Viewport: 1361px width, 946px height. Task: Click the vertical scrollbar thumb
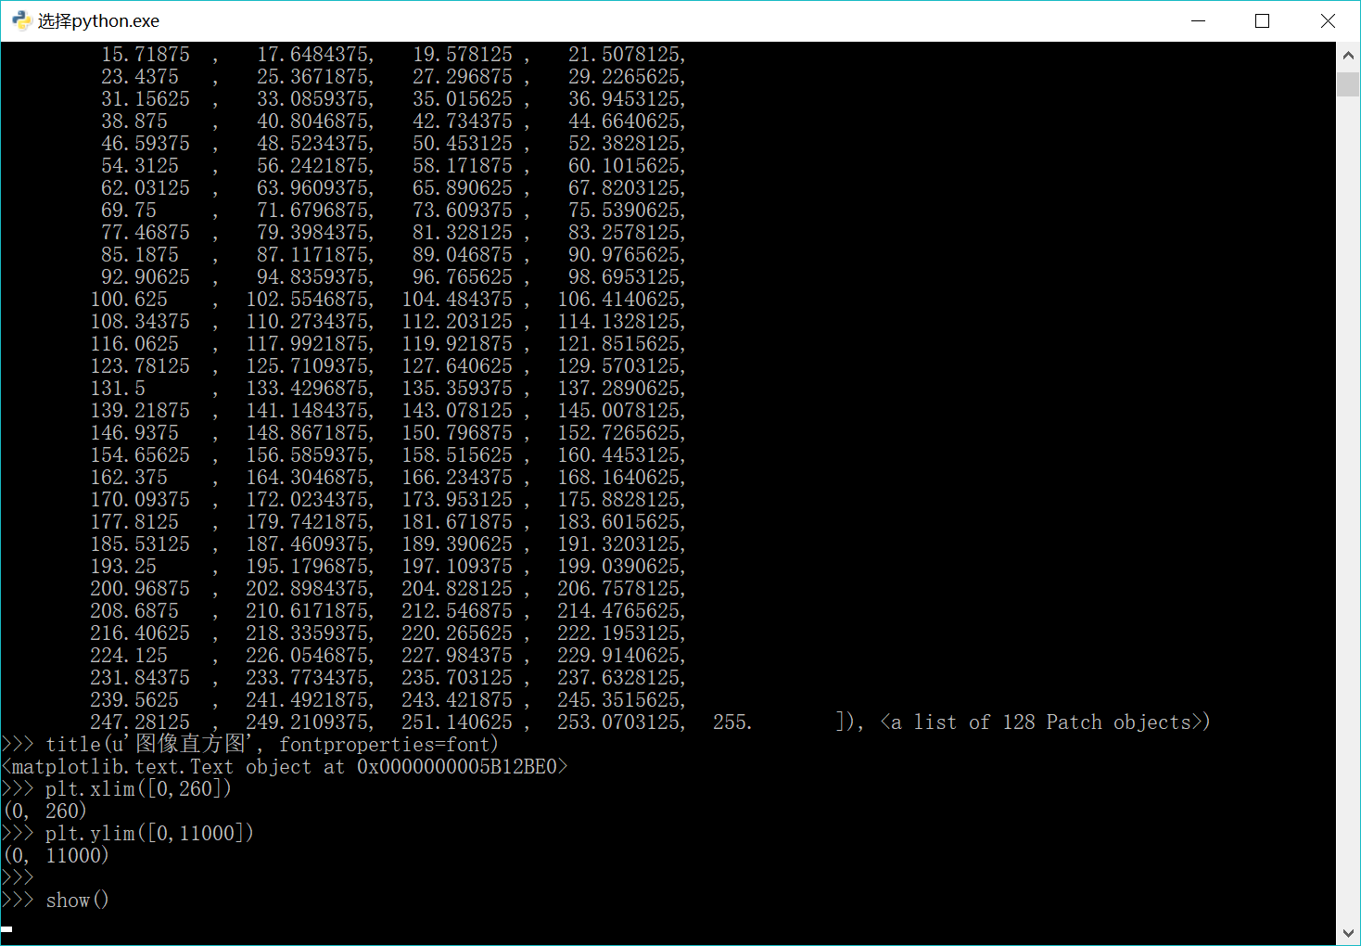coord(1348,84)
